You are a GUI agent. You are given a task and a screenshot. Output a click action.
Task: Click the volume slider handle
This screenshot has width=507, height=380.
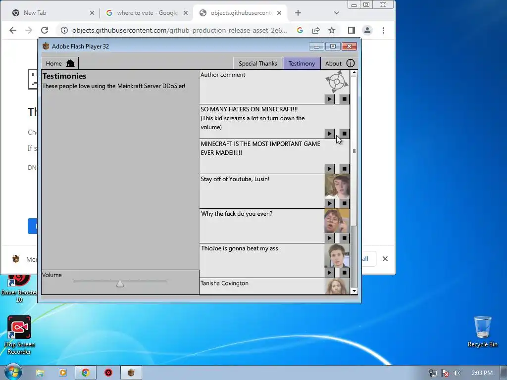tap(120, 284)
